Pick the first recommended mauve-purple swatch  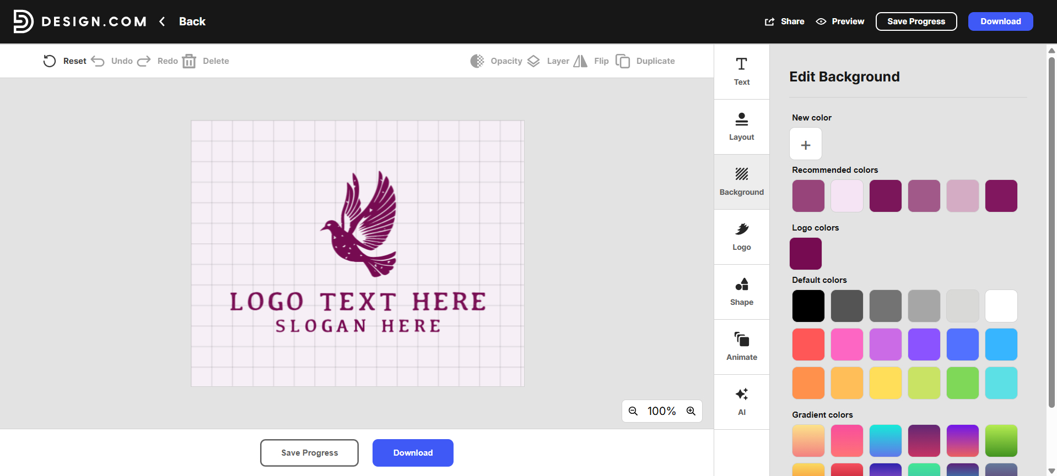[808, 196]
